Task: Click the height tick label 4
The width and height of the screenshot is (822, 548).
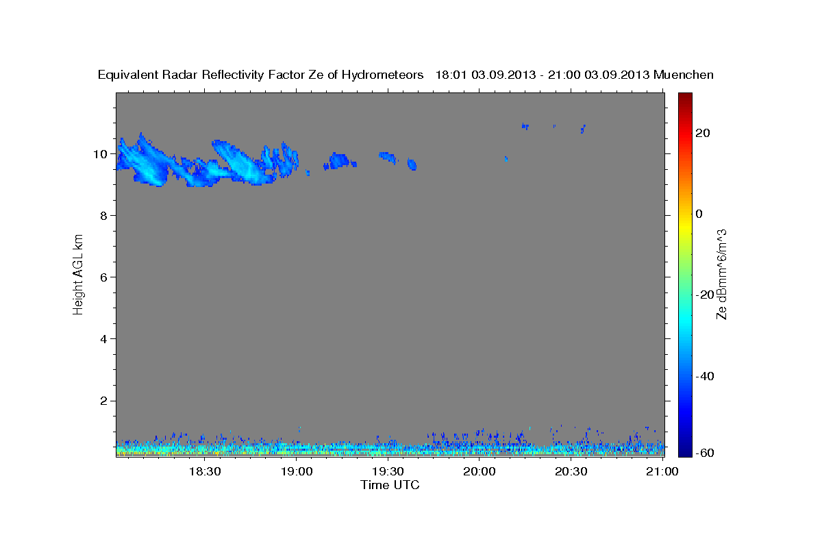Action: (x=105, y=339)
